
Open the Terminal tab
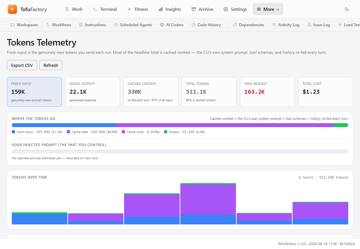pos(105,9)
